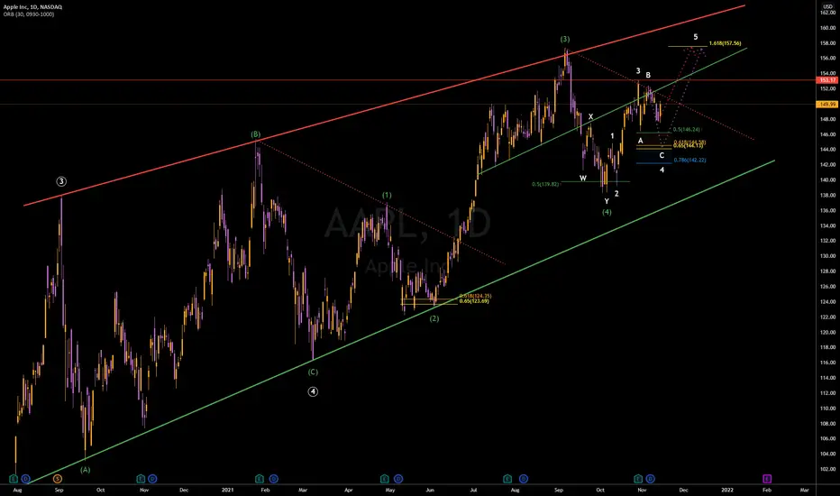Click the 2021 label on the time axis
The height and width of the screenshot is (496, 840).
(228, 490)
